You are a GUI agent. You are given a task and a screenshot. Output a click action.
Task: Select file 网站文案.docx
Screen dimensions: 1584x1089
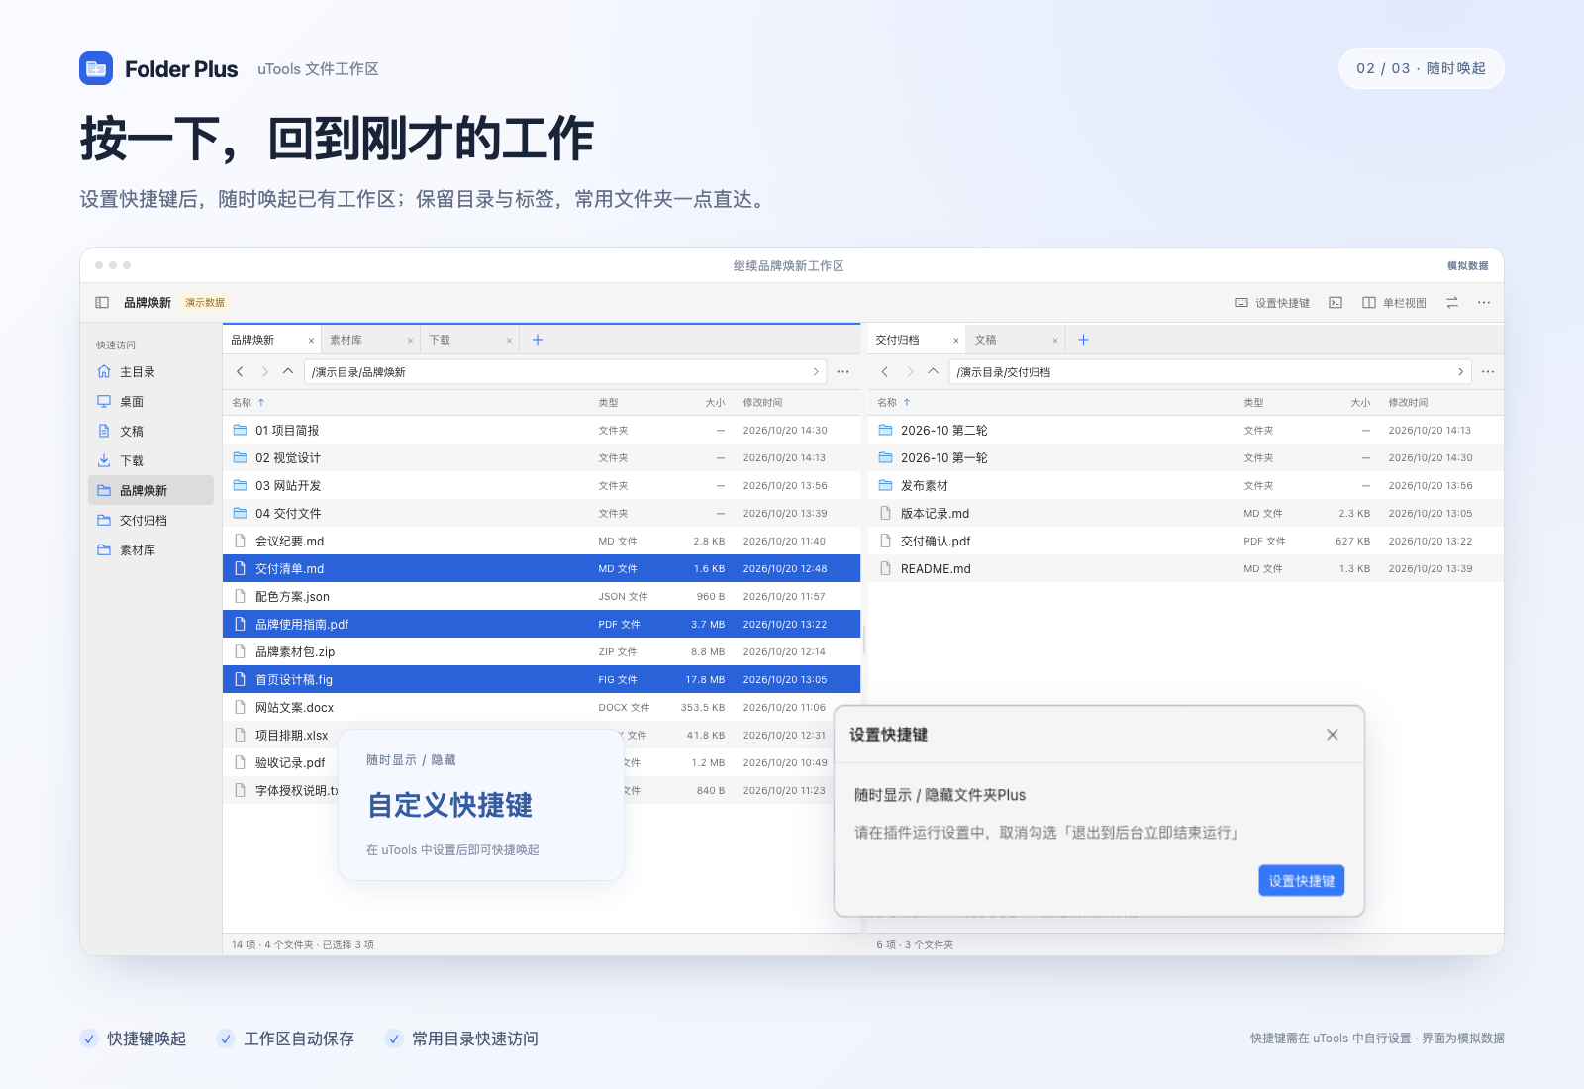542,708
